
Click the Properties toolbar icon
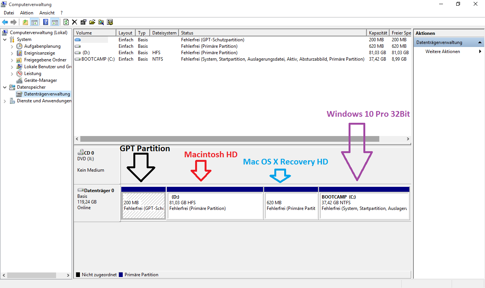click(x=83, y=22)
